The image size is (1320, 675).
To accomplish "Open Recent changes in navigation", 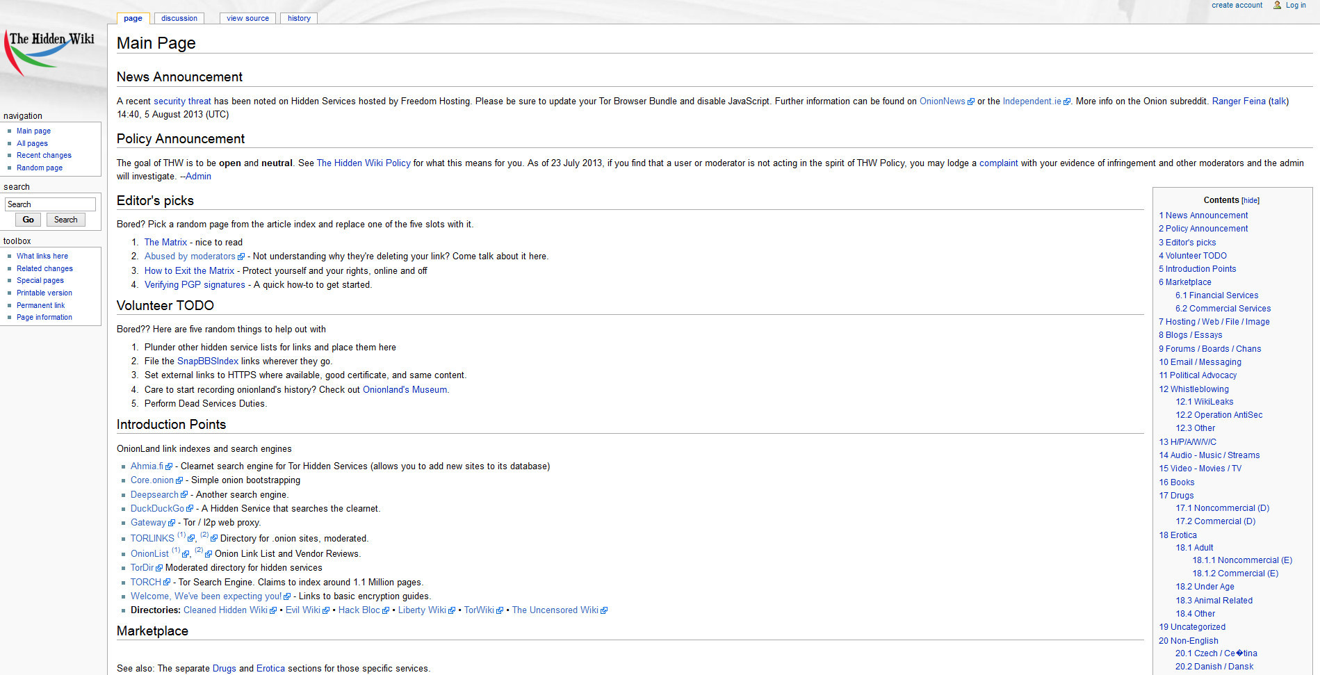I will [x=44, y=155].
